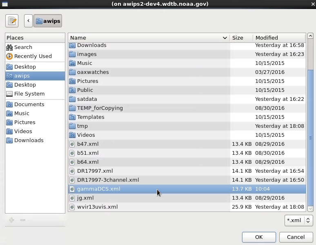Go to Pictures in the Places panel
The image size is (316, 245).
click(35, 122)
